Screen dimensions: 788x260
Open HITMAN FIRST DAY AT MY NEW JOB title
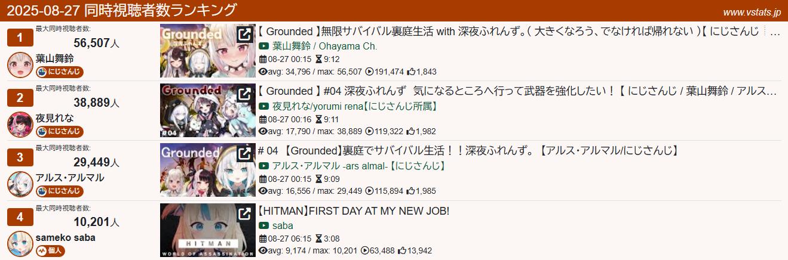(x=353, y=211)
